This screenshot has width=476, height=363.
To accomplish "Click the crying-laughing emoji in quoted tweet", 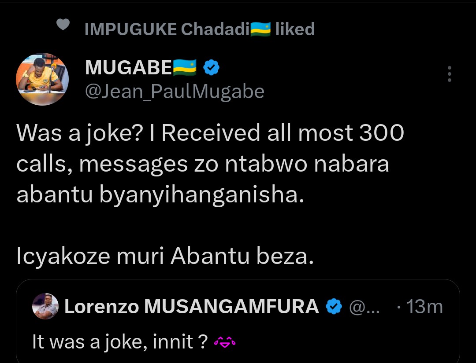I will coord(225,341).
